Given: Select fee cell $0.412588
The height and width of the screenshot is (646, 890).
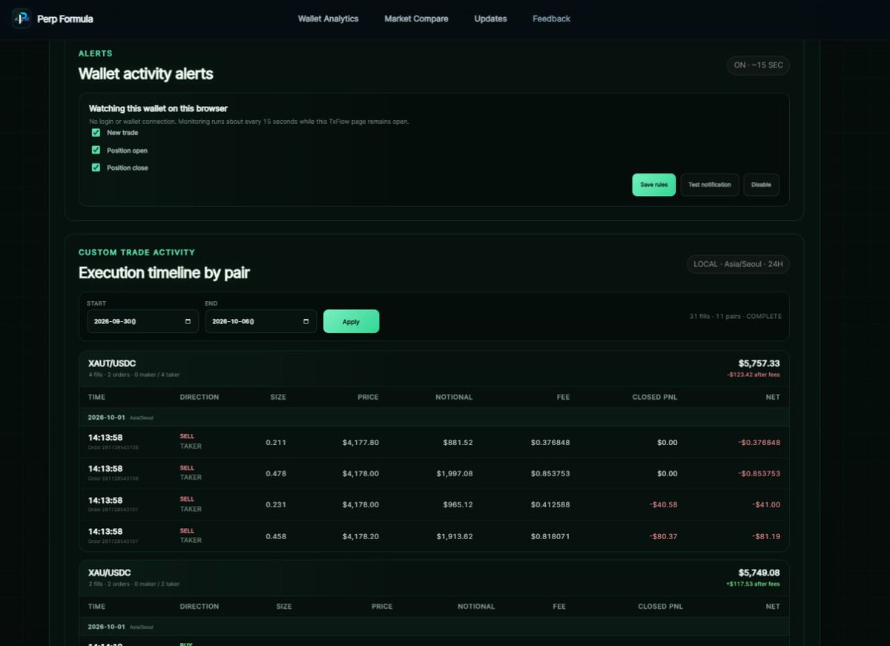Looking at the screenshot, I should point(550,504).
